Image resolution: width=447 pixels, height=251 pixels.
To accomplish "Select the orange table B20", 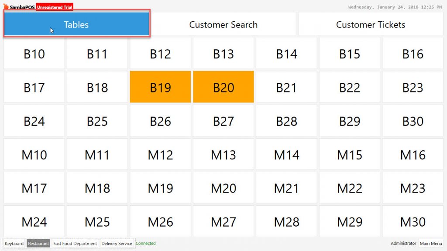I will (223, 87).
